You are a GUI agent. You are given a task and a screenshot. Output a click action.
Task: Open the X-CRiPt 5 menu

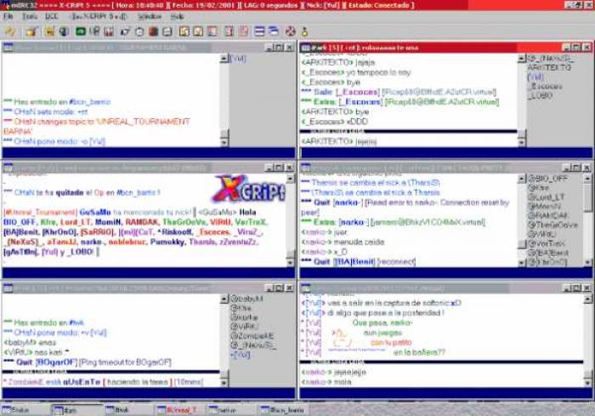coord(99,16)
